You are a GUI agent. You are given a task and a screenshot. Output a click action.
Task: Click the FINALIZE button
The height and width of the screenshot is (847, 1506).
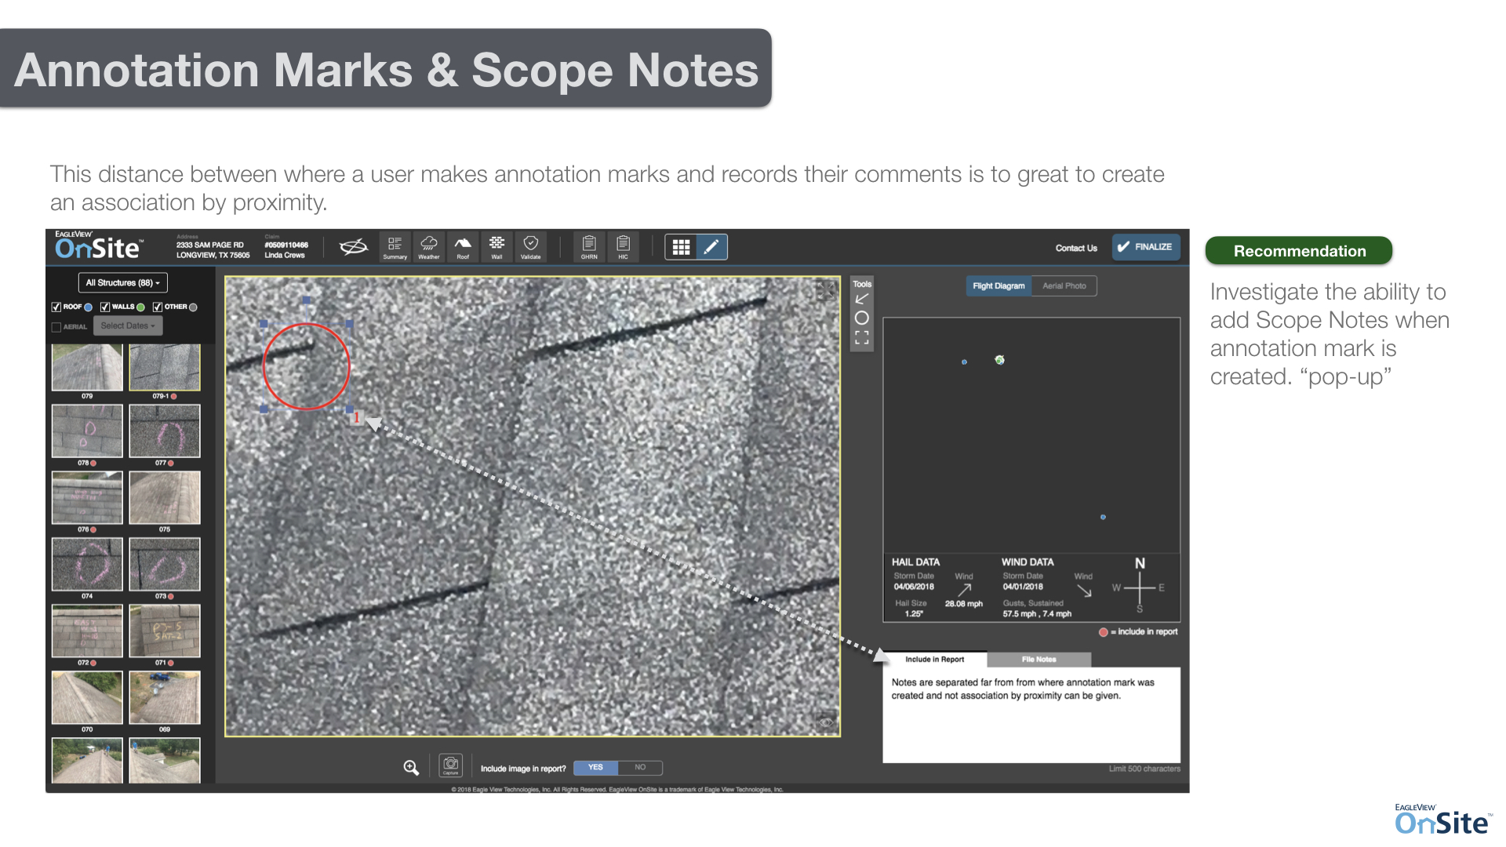1145,247
